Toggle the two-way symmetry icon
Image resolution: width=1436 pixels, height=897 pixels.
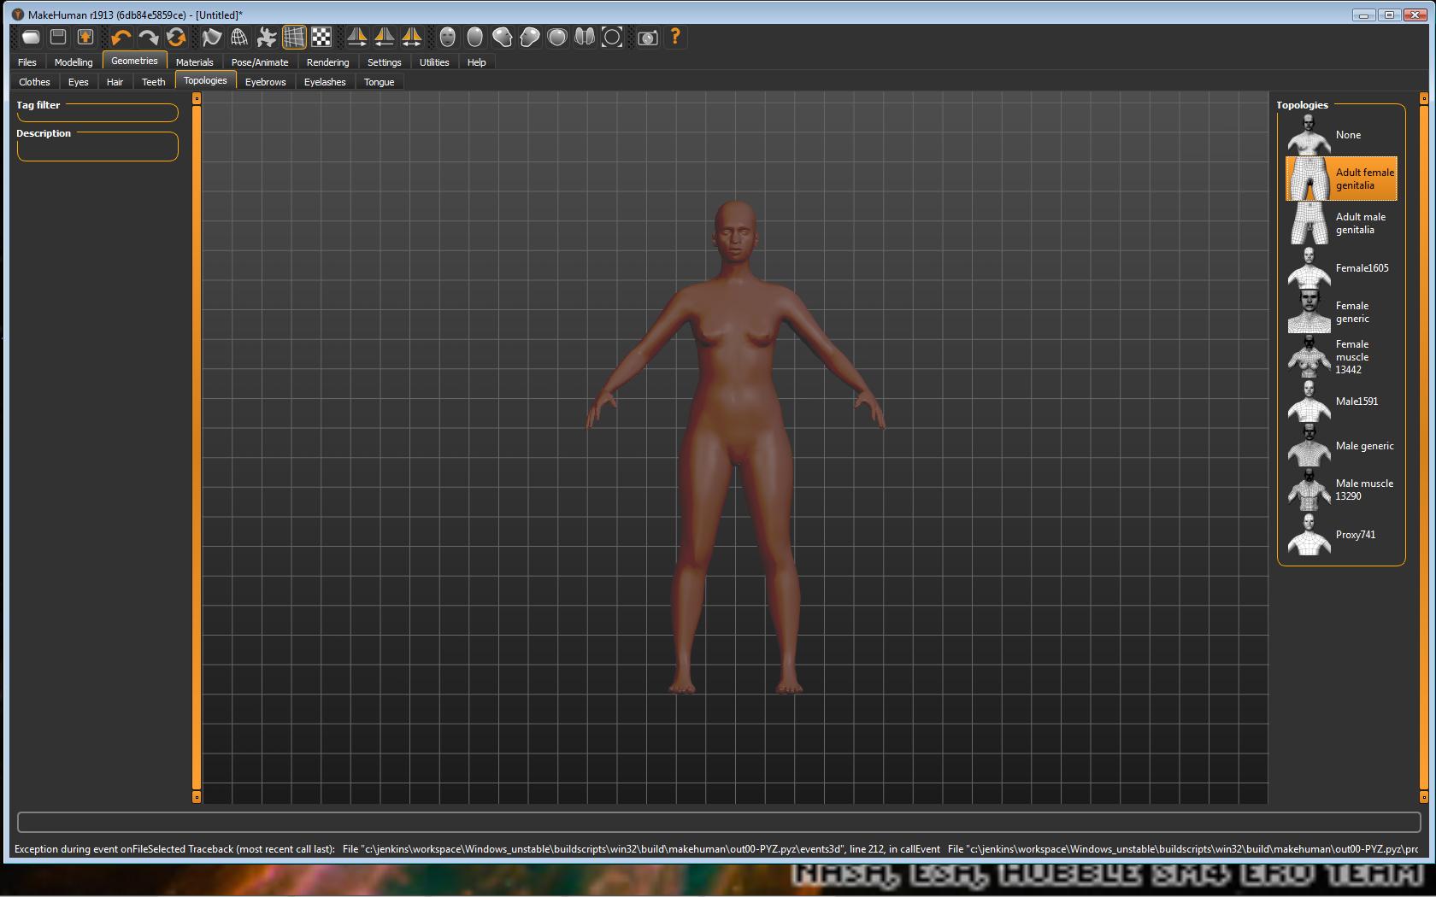point(412,37)
